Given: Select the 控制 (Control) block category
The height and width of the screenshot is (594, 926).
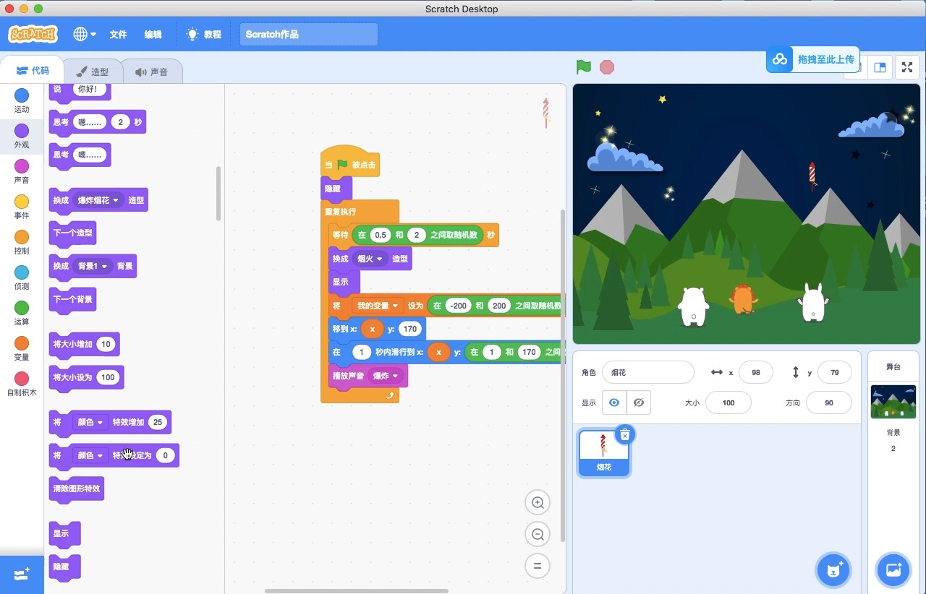Looking at the screenshot, I should tap(21, 238).
